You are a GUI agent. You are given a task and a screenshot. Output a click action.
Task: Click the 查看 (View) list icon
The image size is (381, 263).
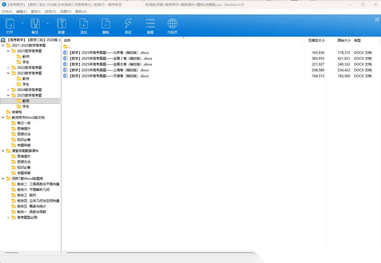pyautogui.click(x=150, y=24)
